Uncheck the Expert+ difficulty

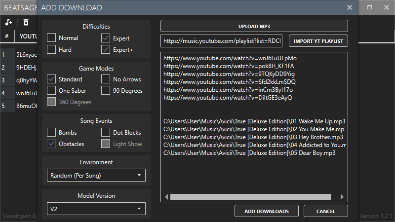[x=106, y=49]
